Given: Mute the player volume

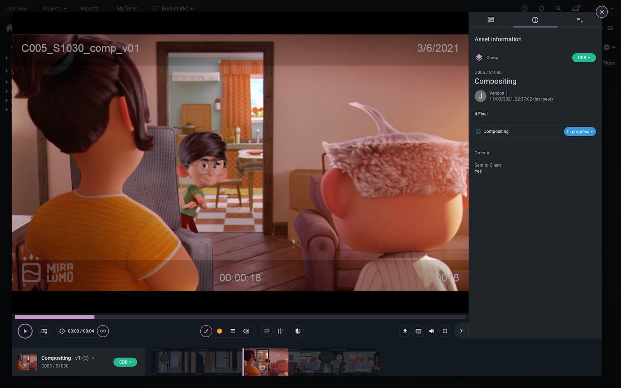Looking at the screenshot, I should [432, 331].
